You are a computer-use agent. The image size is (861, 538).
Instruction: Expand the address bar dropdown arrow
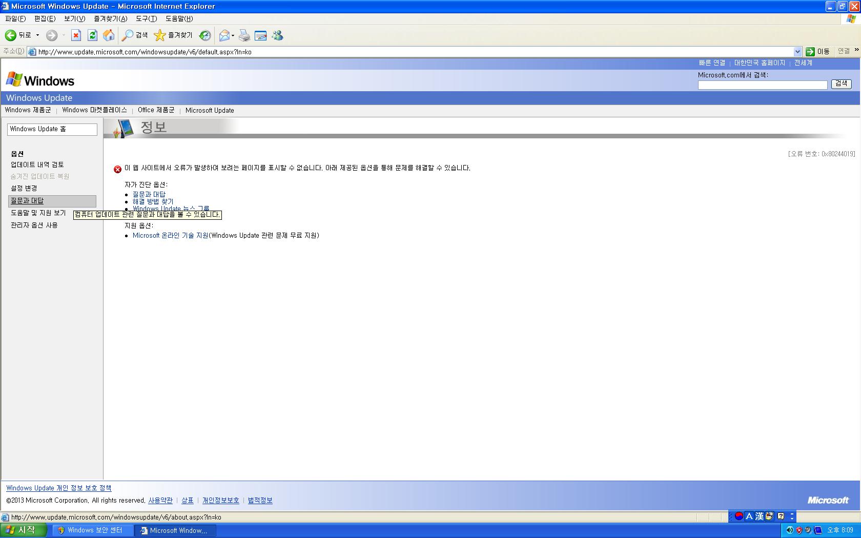797,52
